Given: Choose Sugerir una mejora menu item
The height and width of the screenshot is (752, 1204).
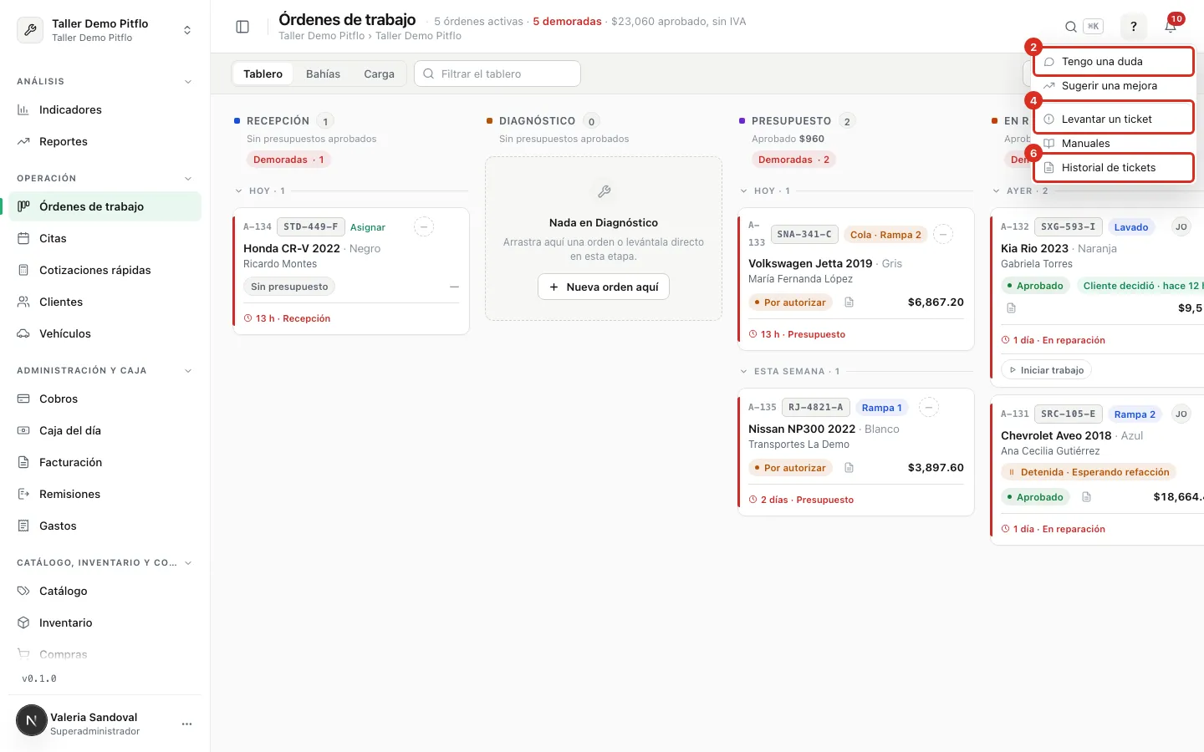Looking at the screenshot, I should 1114,86.
